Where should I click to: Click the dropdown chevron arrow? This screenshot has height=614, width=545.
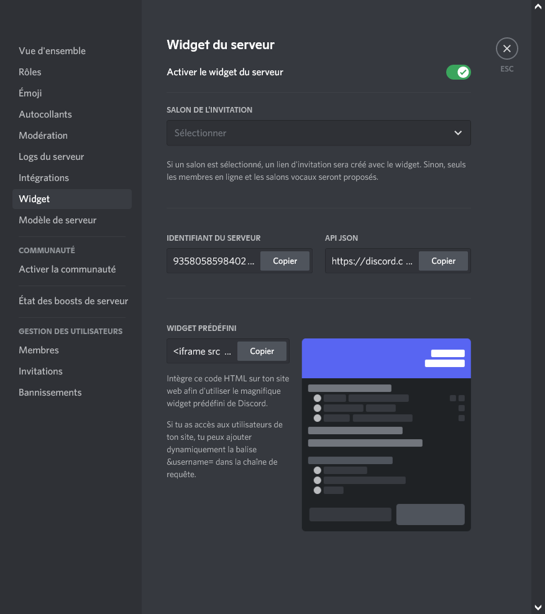point(458,133)
